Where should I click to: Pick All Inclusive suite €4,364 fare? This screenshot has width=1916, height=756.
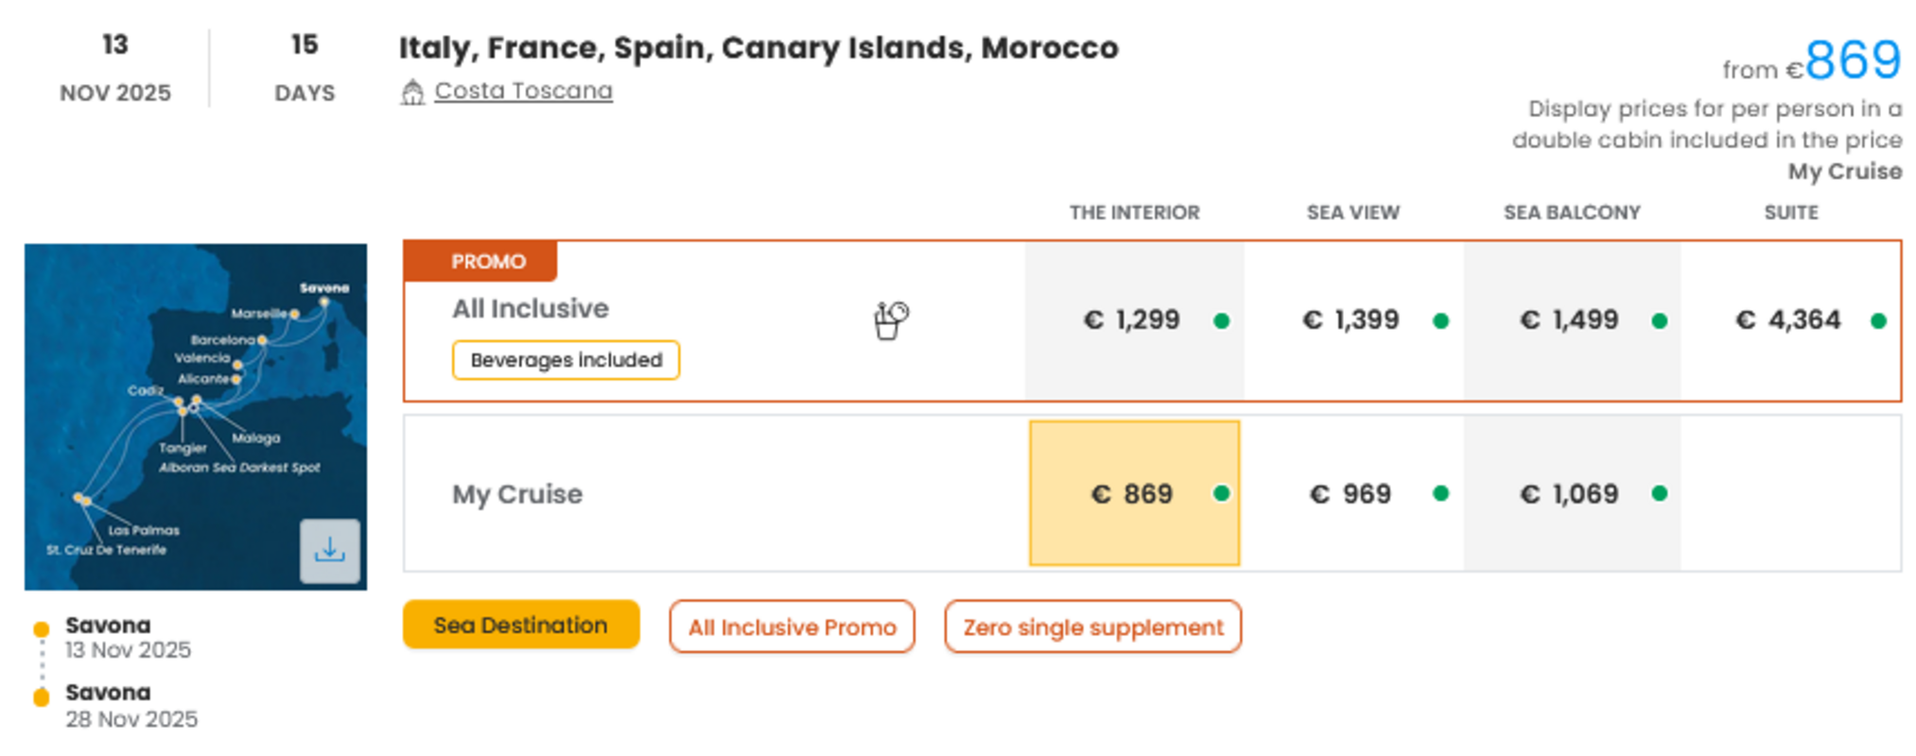pyautogui.click(x=1789, y=320)
